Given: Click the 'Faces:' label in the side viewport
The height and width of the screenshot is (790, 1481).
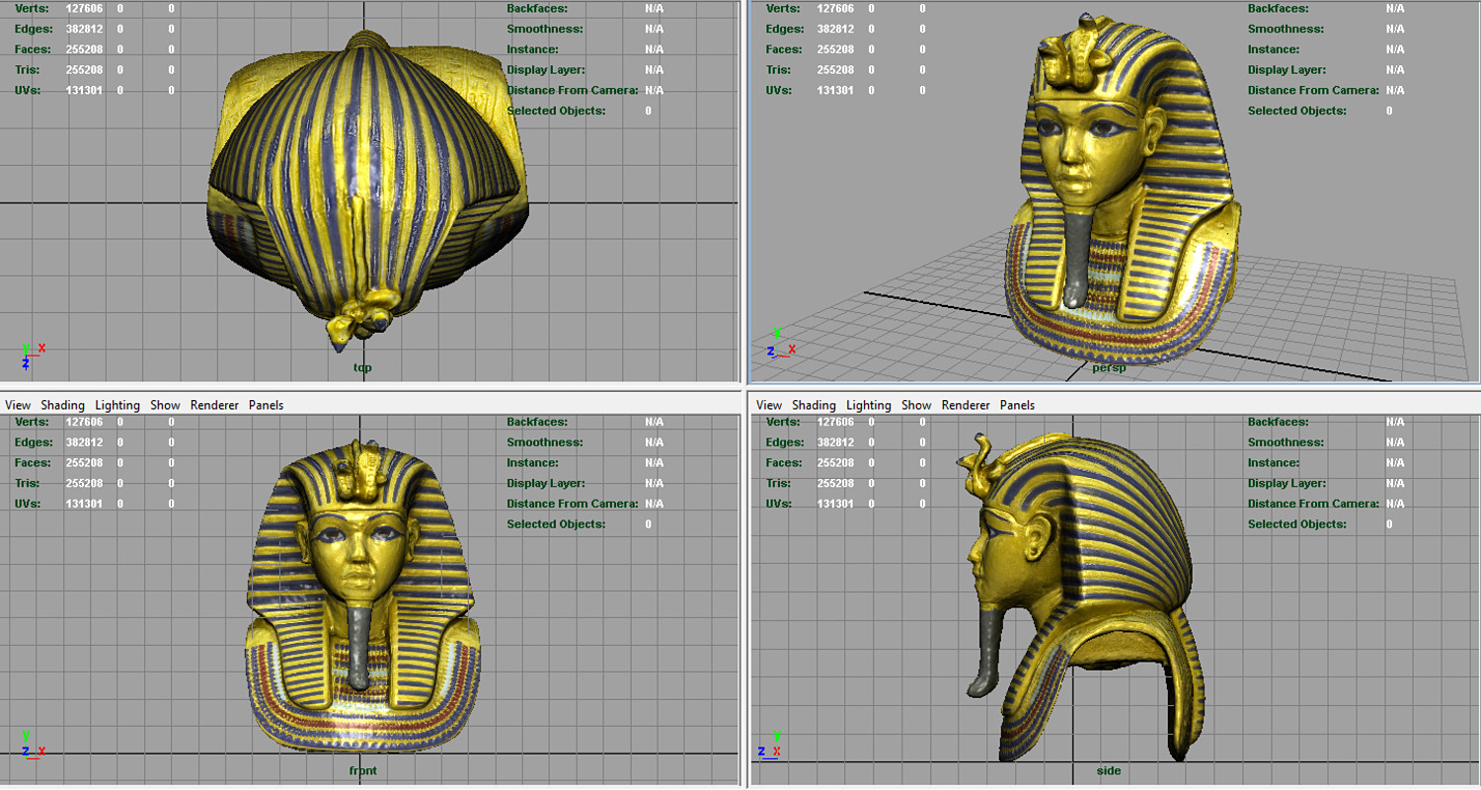Looking at the screenshot, I should (x=784, y=462).
